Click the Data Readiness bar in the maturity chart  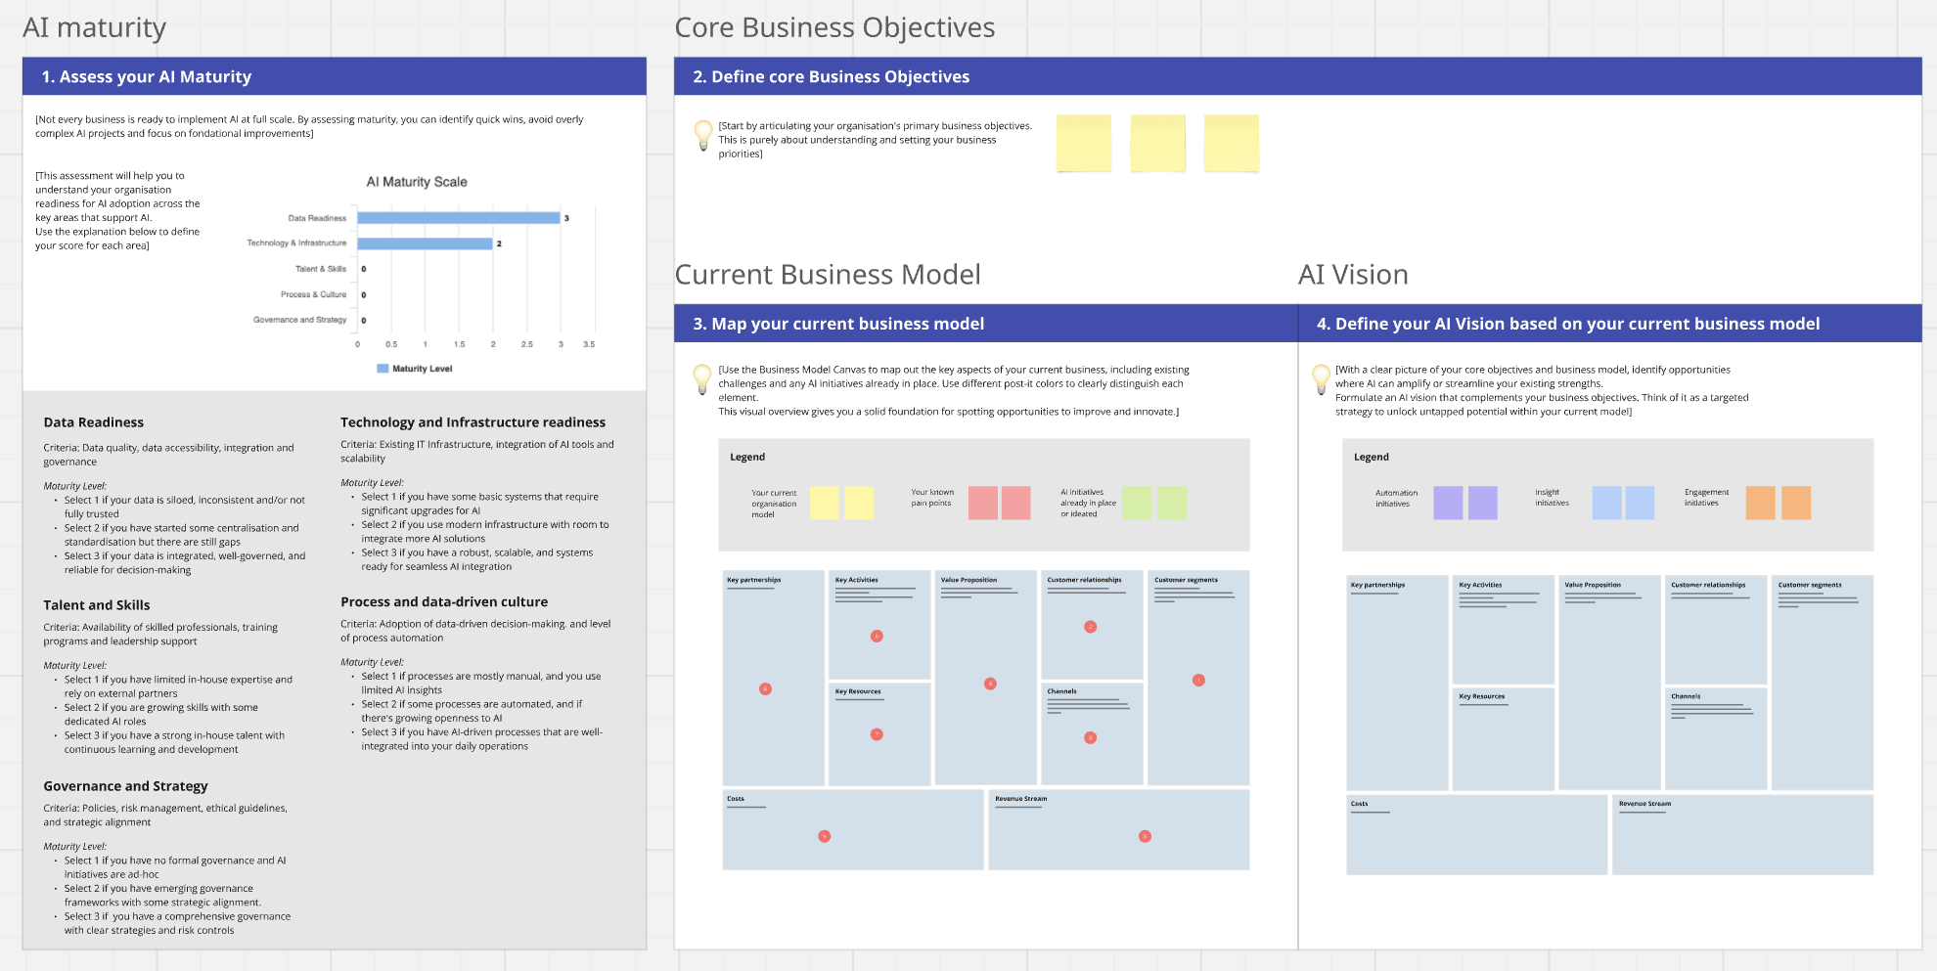pyautogui.click(x=458, y=218)
